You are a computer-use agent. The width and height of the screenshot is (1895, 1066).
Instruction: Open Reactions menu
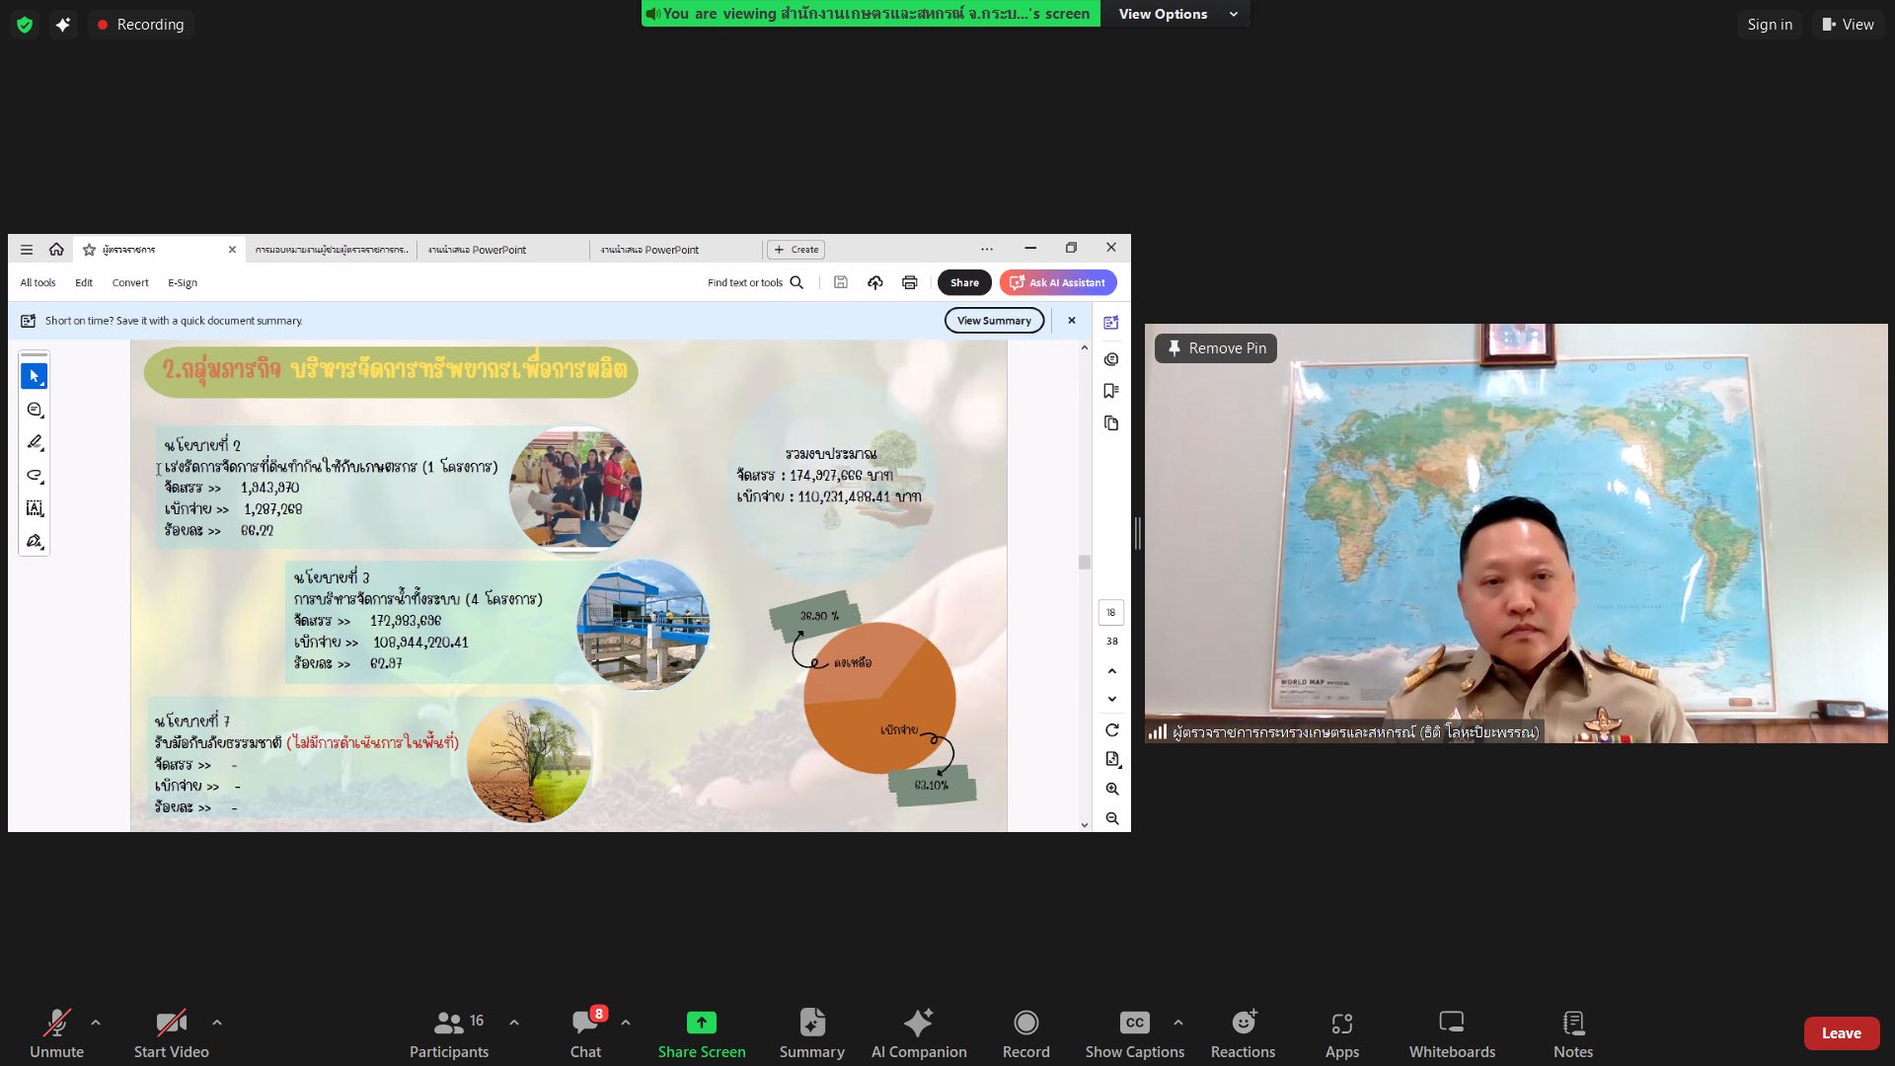[x=1243, y=1031]
